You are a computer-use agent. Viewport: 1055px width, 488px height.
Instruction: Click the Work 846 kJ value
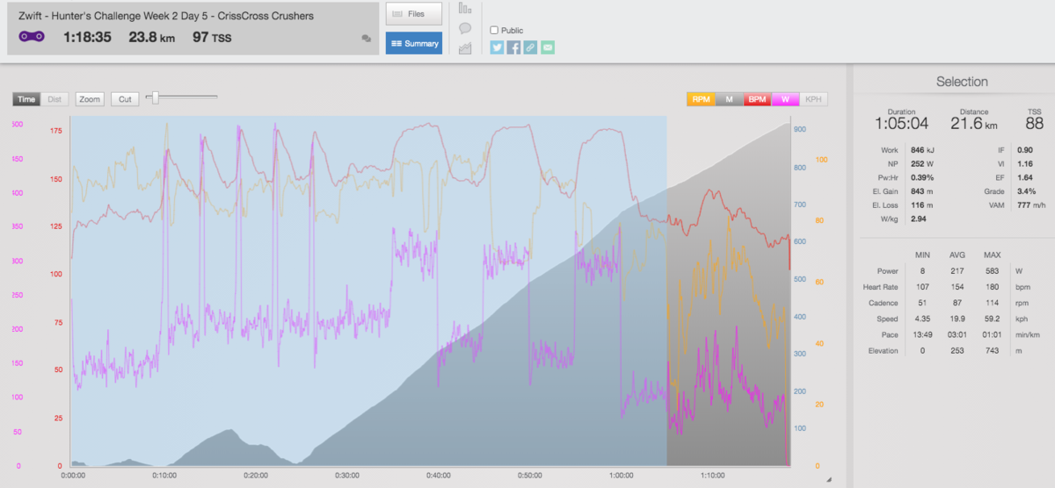pos(922,150)
